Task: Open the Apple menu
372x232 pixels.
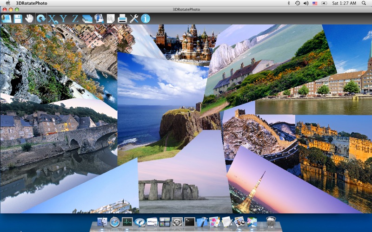Action: [x=8, y=3]
